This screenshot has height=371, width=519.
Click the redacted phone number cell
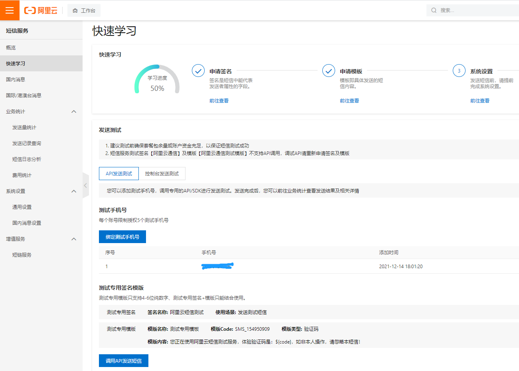click(217, 266)
